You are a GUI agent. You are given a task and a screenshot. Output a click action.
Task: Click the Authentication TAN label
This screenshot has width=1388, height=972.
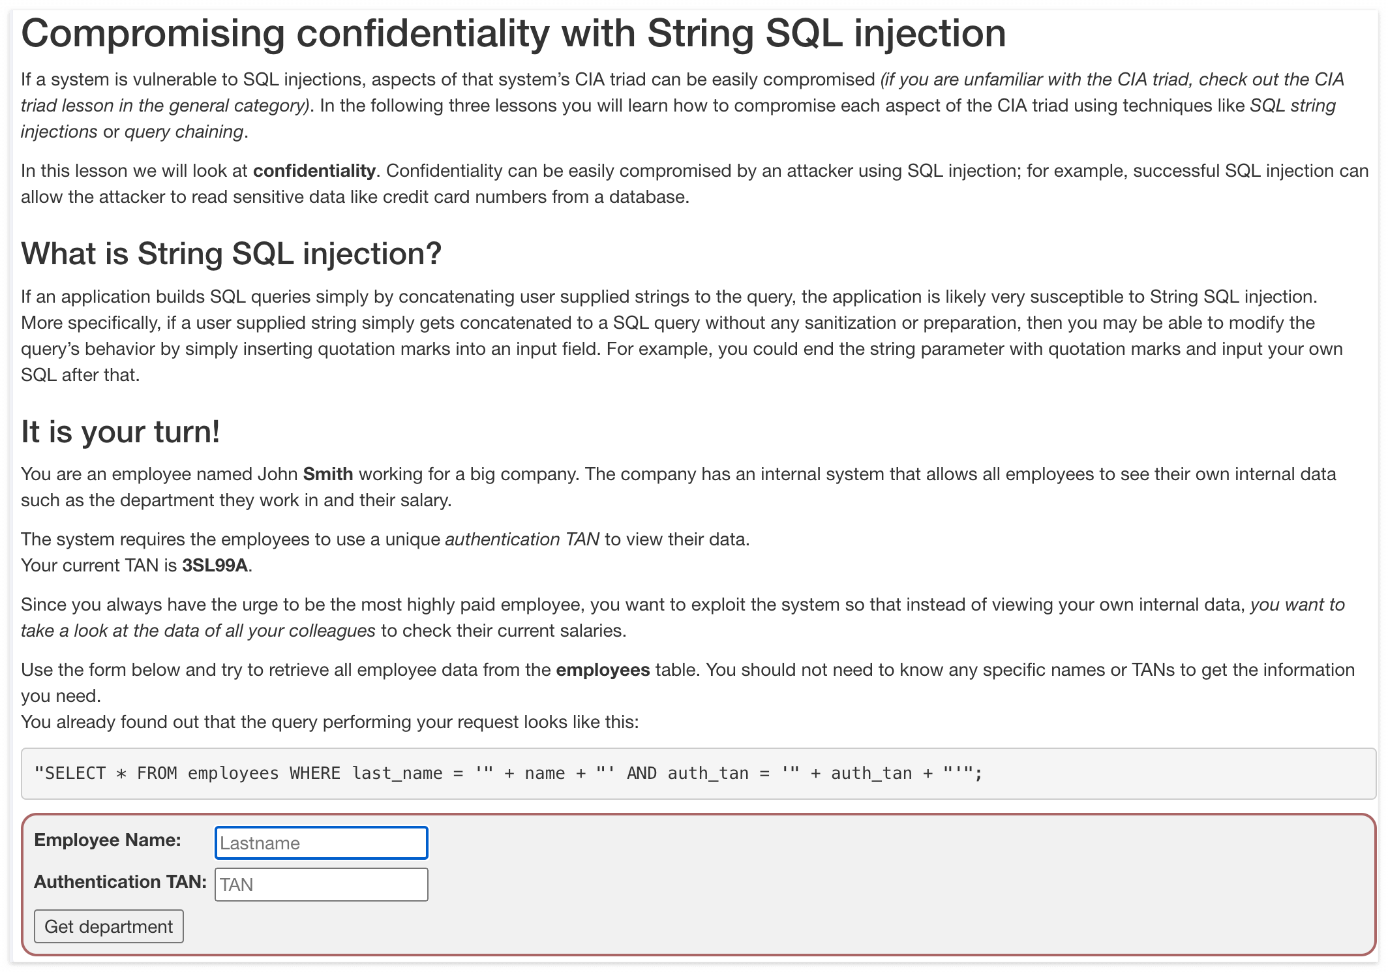[120, 882]
